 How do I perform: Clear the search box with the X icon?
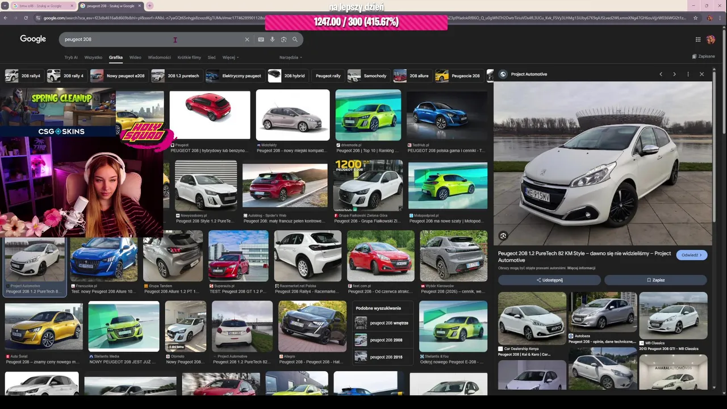[247, 40]
